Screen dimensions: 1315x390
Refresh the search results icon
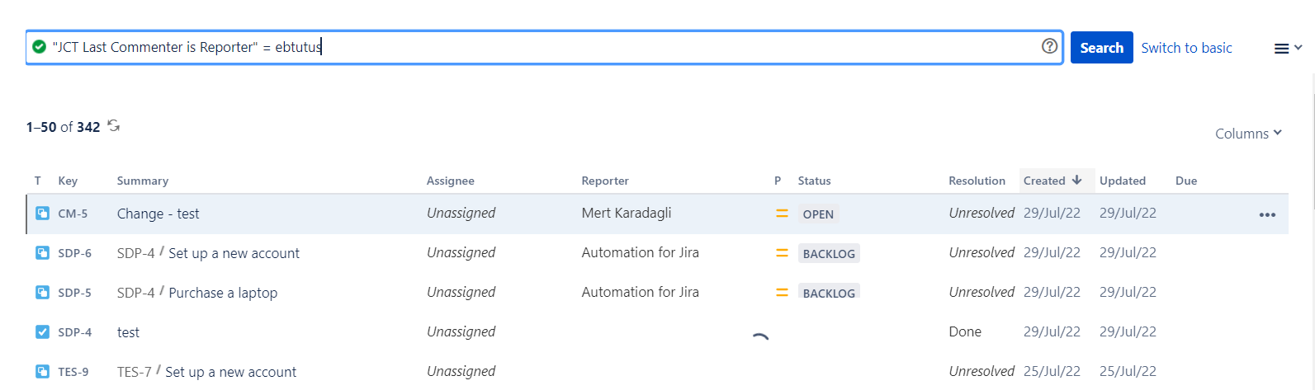[114, 126]
